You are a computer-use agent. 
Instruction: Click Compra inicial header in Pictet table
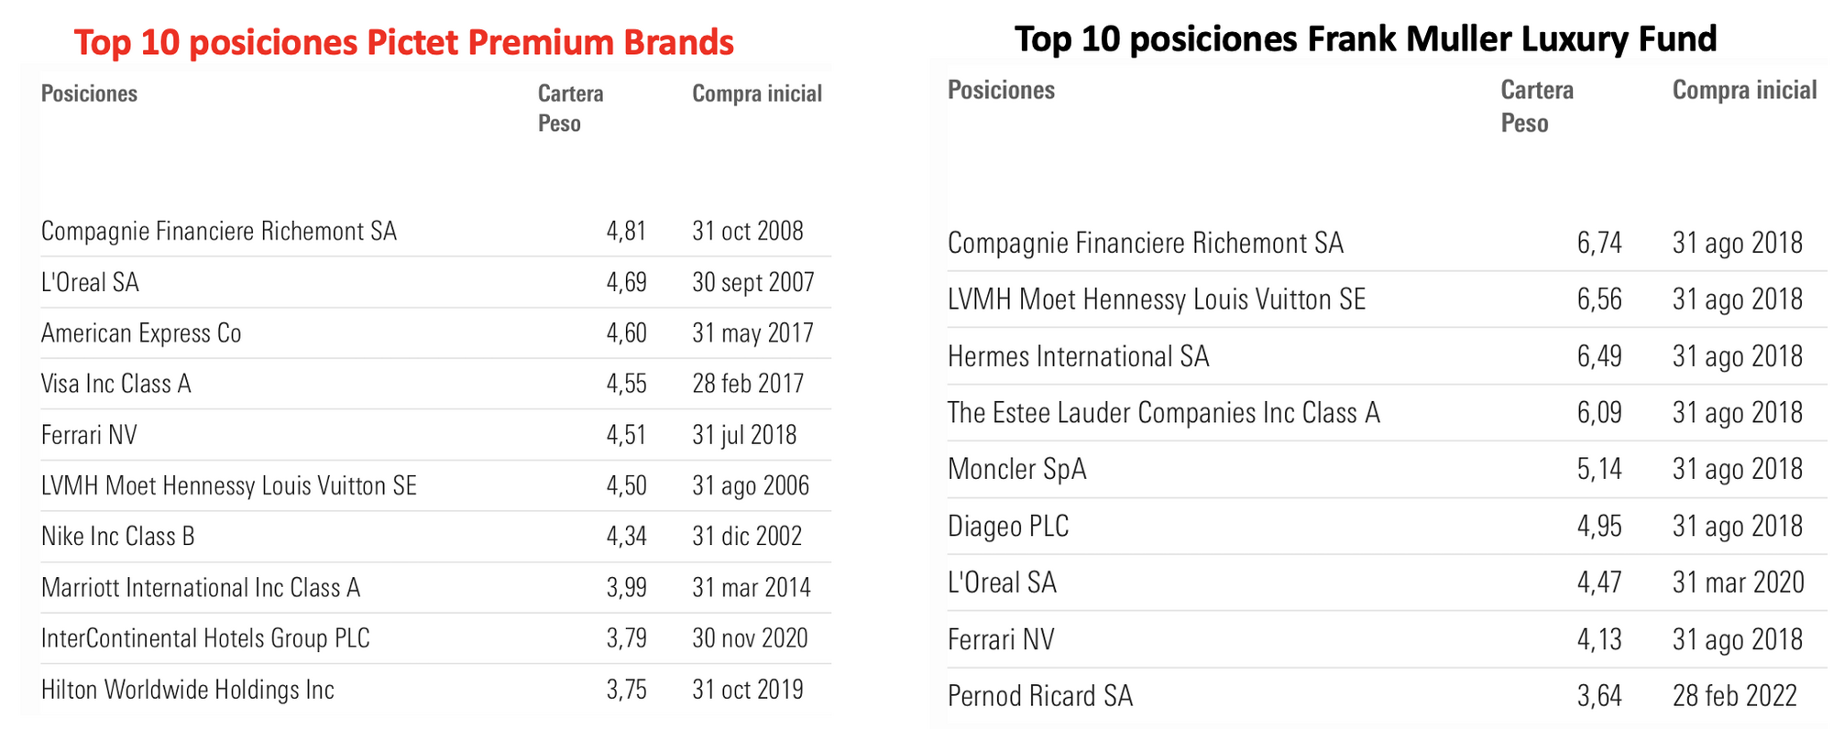757,93
